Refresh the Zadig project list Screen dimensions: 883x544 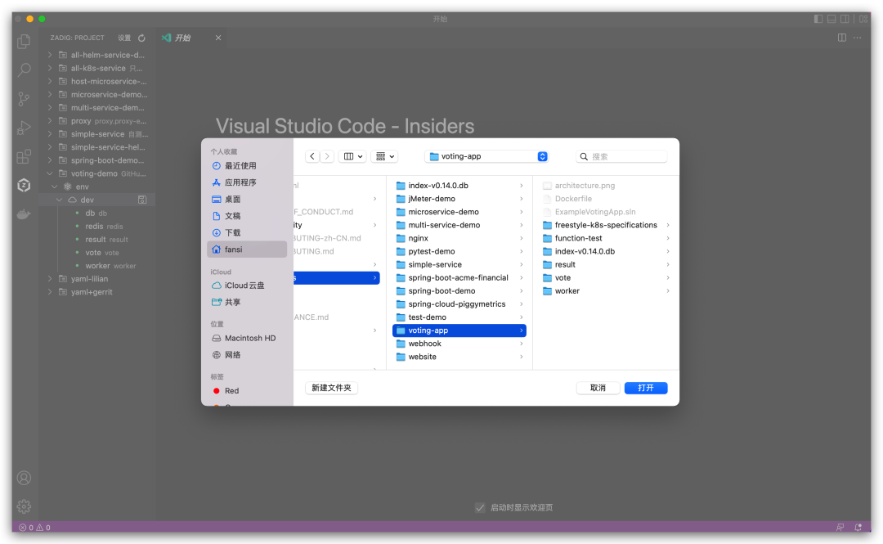coord(141,37)
